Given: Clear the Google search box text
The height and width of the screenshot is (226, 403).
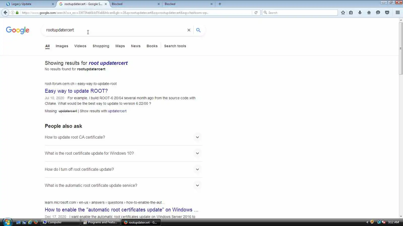Looking at the screenshot, I should point(189,30).
